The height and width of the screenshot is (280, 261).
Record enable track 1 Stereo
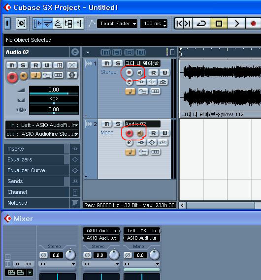(x=129, y=72)
